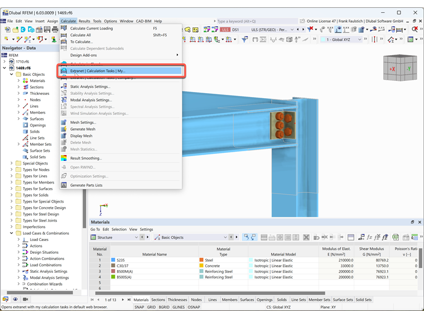Viewport: 424px width, 318px height.
Task: Open the ULS (STR/GEO) design situation dropdown
Action: point(292,30)
